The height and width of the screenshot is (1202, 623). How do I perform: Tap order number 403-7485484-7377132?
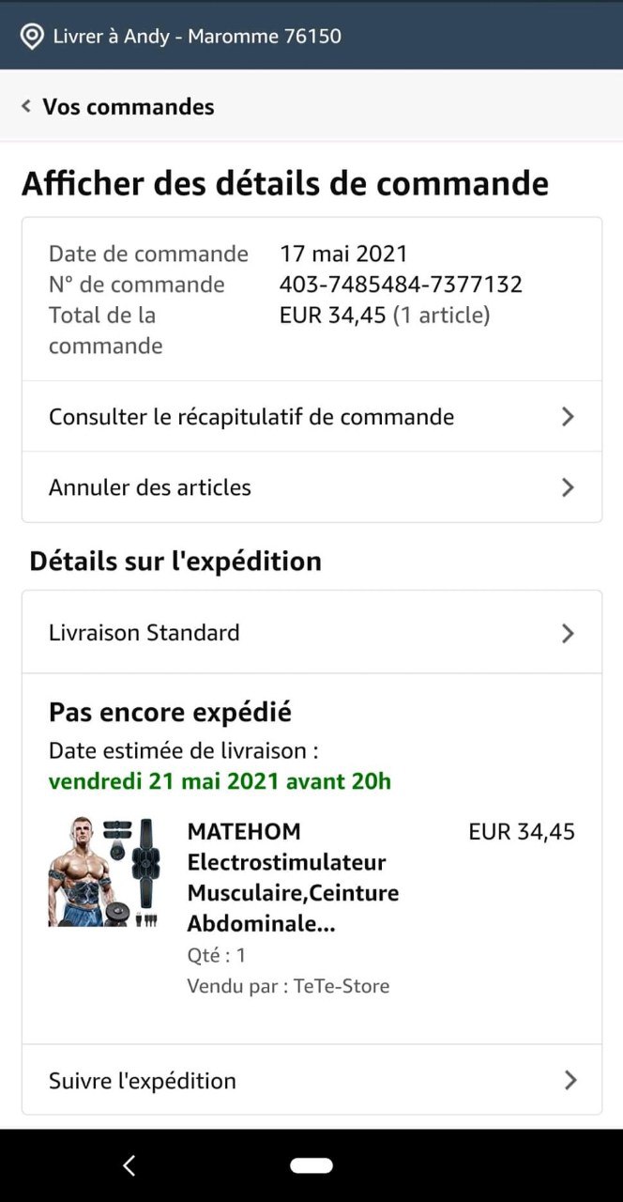pos(401,285)
